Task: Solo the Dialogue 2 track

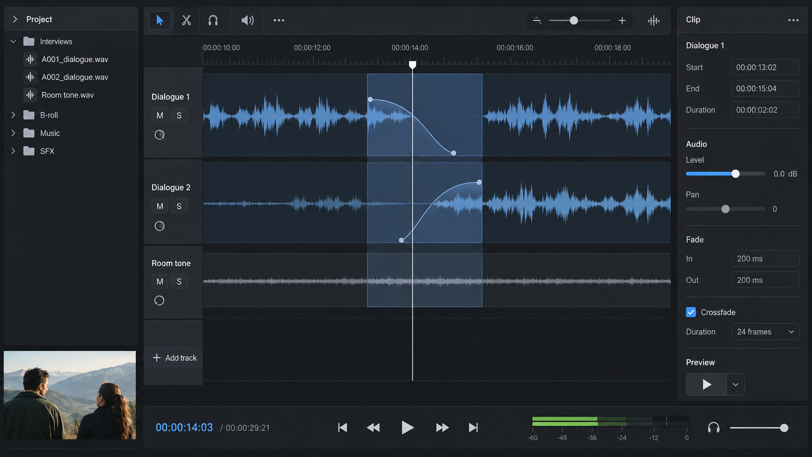Action: 179,206
